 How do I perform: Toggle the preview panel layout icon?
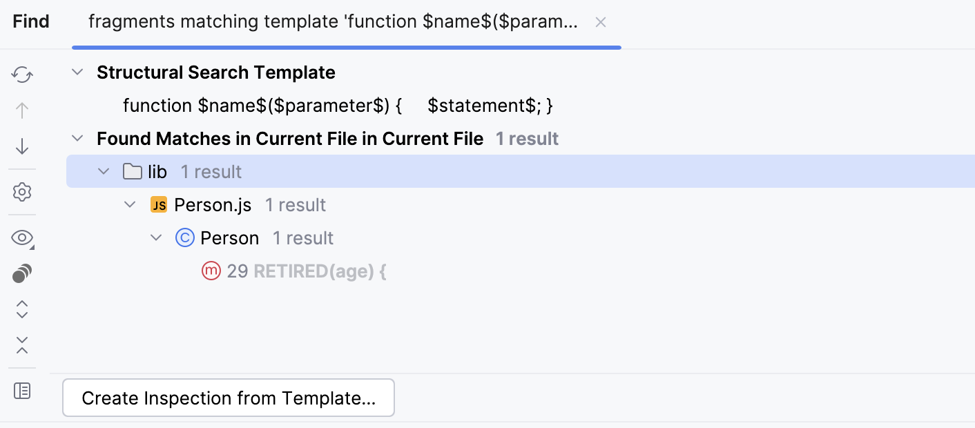pyautogui.click(x=22, y=391)
